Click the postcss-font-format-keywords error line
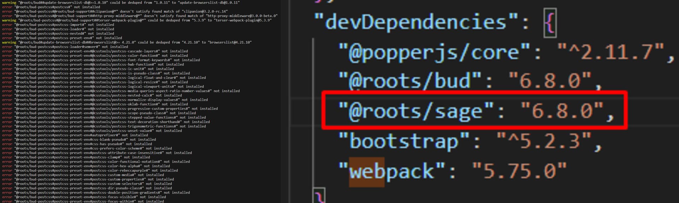 click(101, 60)
